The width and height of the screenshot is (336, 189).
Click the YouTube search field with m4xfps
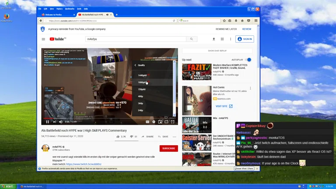point(136,39)
